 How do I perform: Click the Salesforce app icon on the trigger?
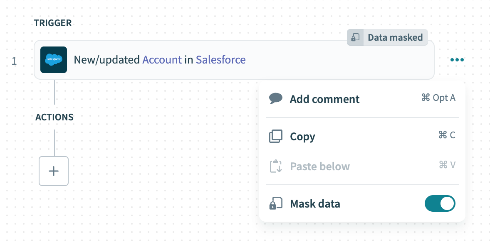(x=53, y=60)
